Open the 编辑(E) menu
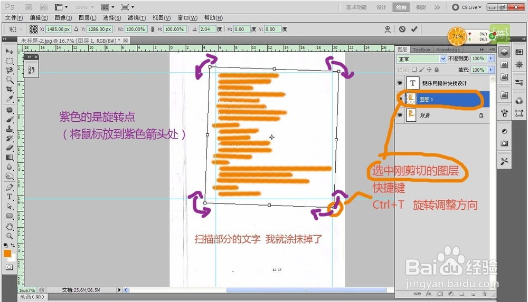Viewport: 528px width, 302px height. (39, 18)
